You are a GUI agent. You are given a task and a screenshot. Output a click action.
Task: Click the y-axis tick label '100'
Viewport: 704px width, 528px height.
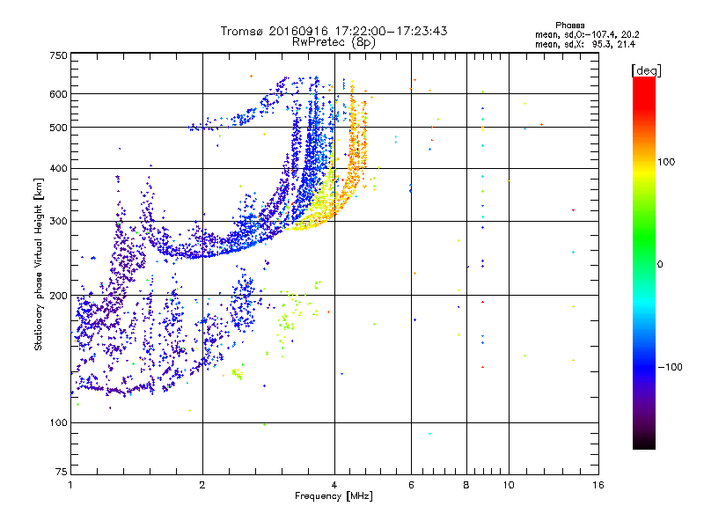coord(59,423)
